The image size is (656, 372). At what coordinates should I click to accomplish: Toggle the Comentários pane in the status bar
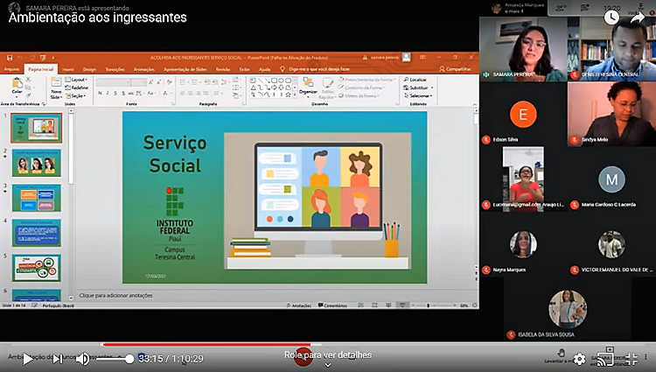tap(332, 305)
